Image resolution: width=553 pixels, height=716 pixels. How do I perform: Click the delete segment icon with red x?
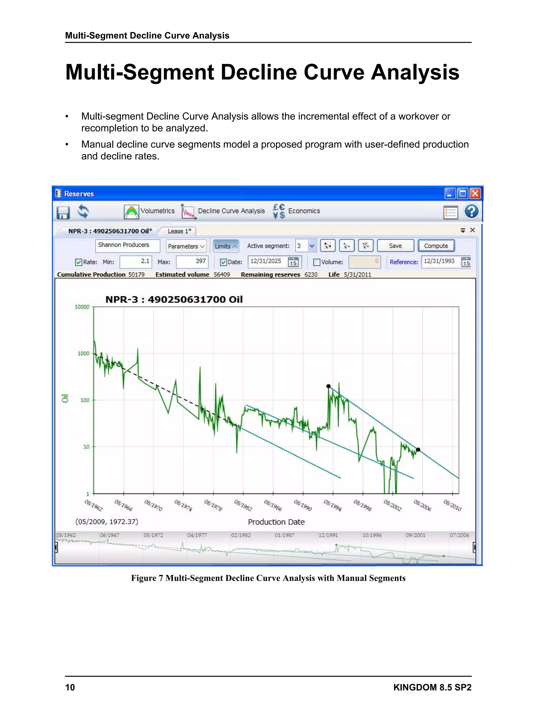click(x=366, y=246)
